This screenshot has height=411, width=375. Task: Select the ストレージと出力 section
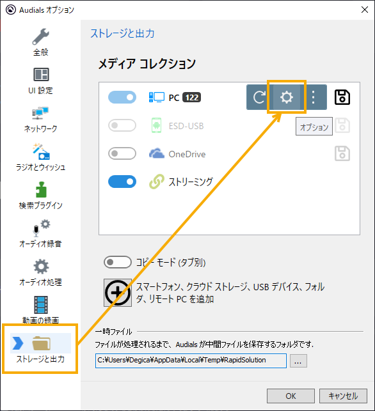click(41, 348)
